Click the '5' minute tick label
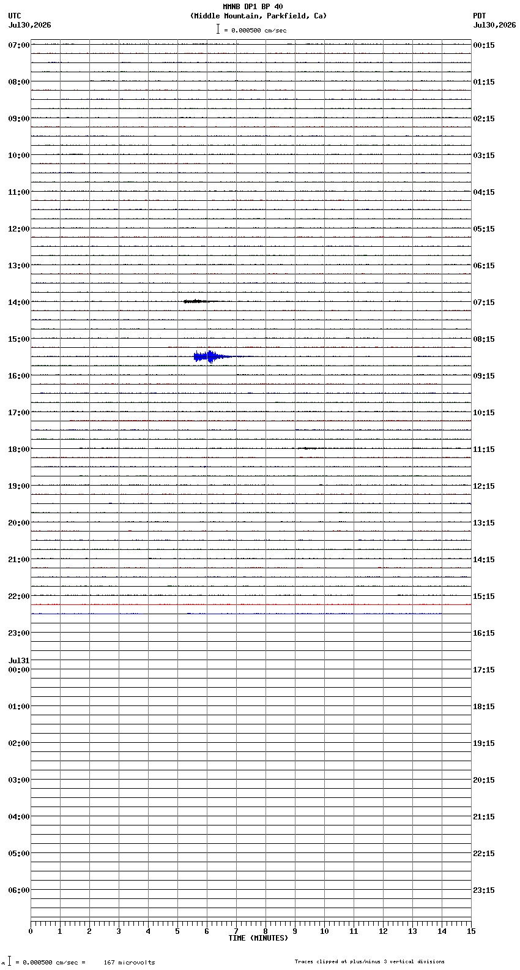 pos(177,931)
